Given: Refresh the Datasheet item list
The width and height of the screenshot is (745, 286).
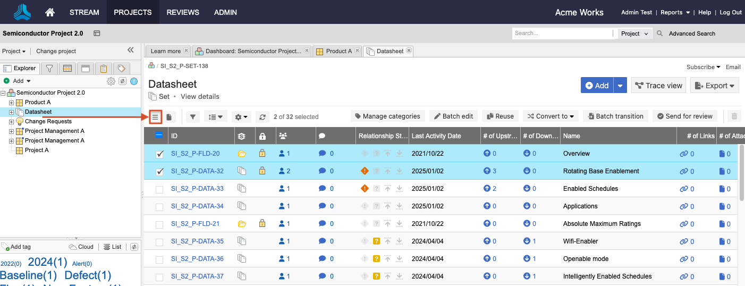Looking at the screenshot, I should point(262,116).
